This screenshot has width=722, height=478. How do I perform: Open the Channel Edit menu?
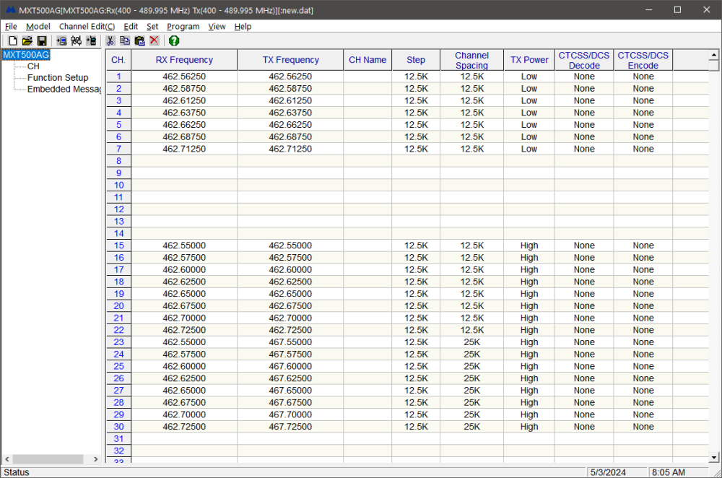[x=87, y=26]
